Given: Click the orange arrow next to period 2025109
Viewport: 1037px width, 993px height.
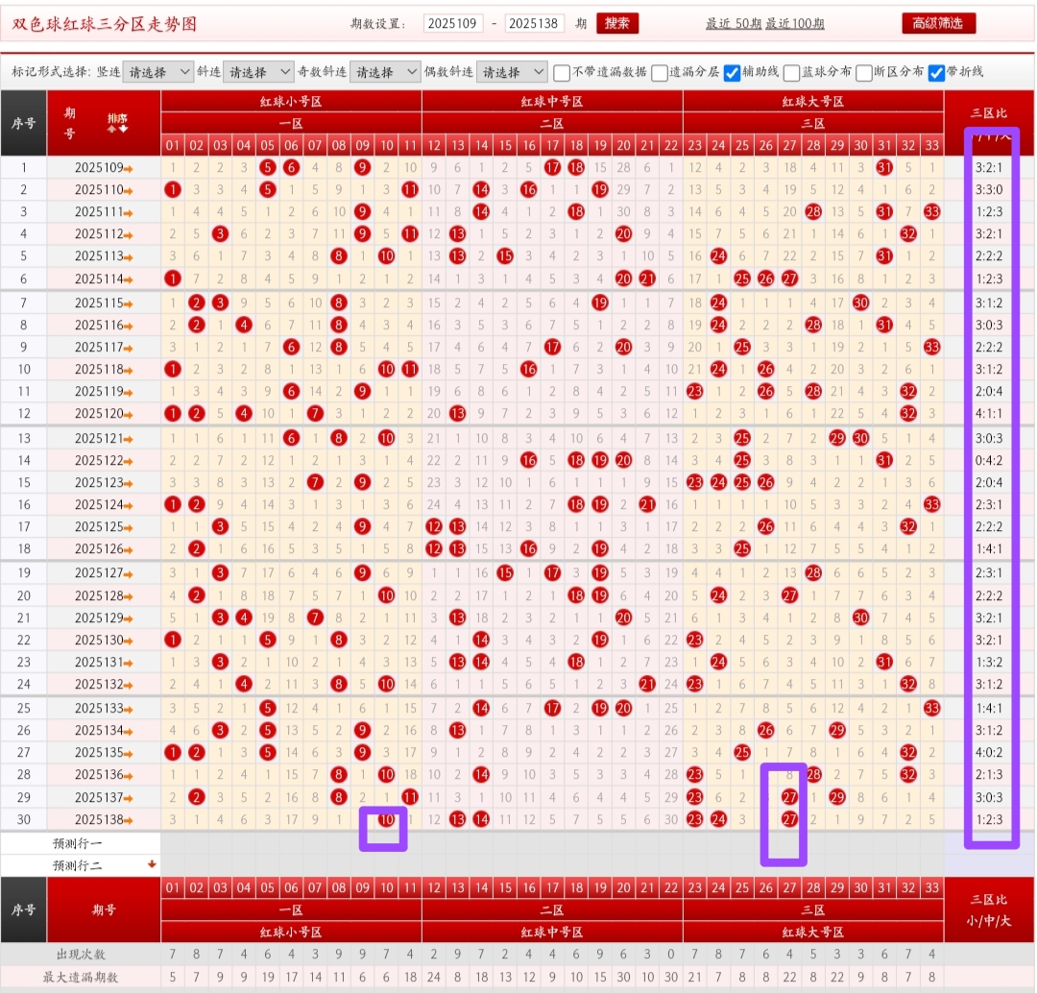Looking at the screenshot, I should (x=129, y=168).
